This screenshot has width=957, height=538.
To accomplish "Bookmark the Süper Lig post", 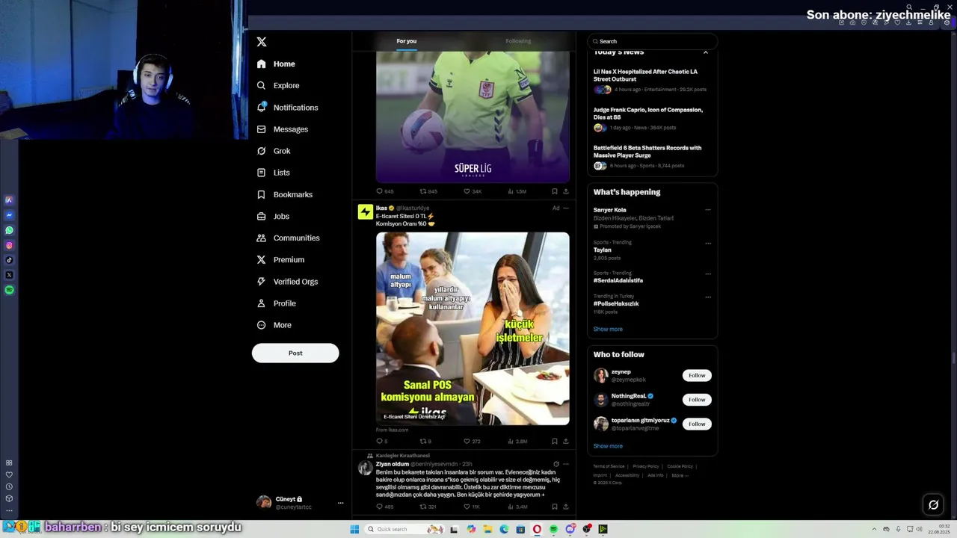I will 554,191.
